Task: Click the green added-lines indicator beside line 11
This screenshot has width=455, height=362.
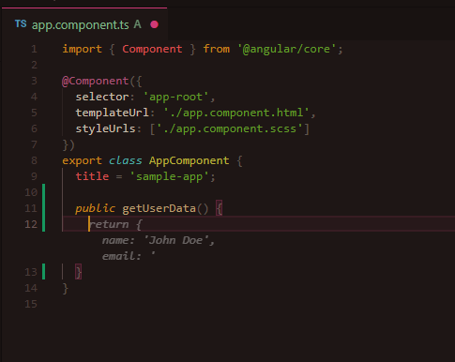Action: 43,208
